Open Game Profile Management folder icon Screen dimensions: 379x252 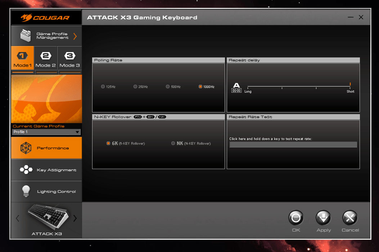tap(26, 36)
